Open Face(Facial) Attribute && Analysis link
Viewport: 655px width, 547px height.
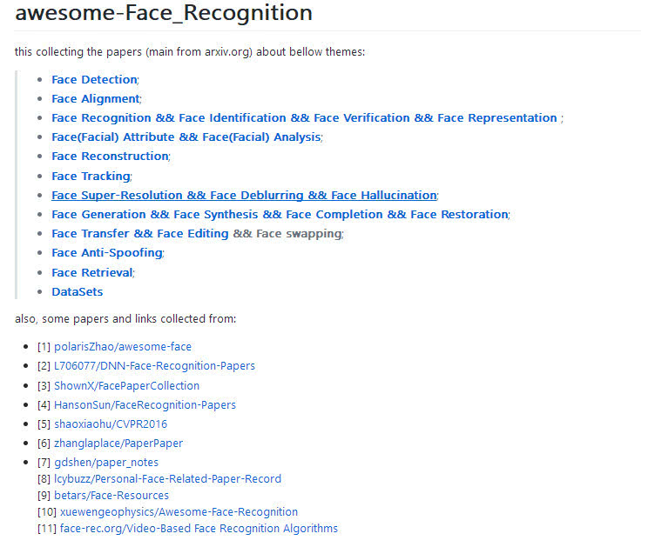[x=186, y=137]
